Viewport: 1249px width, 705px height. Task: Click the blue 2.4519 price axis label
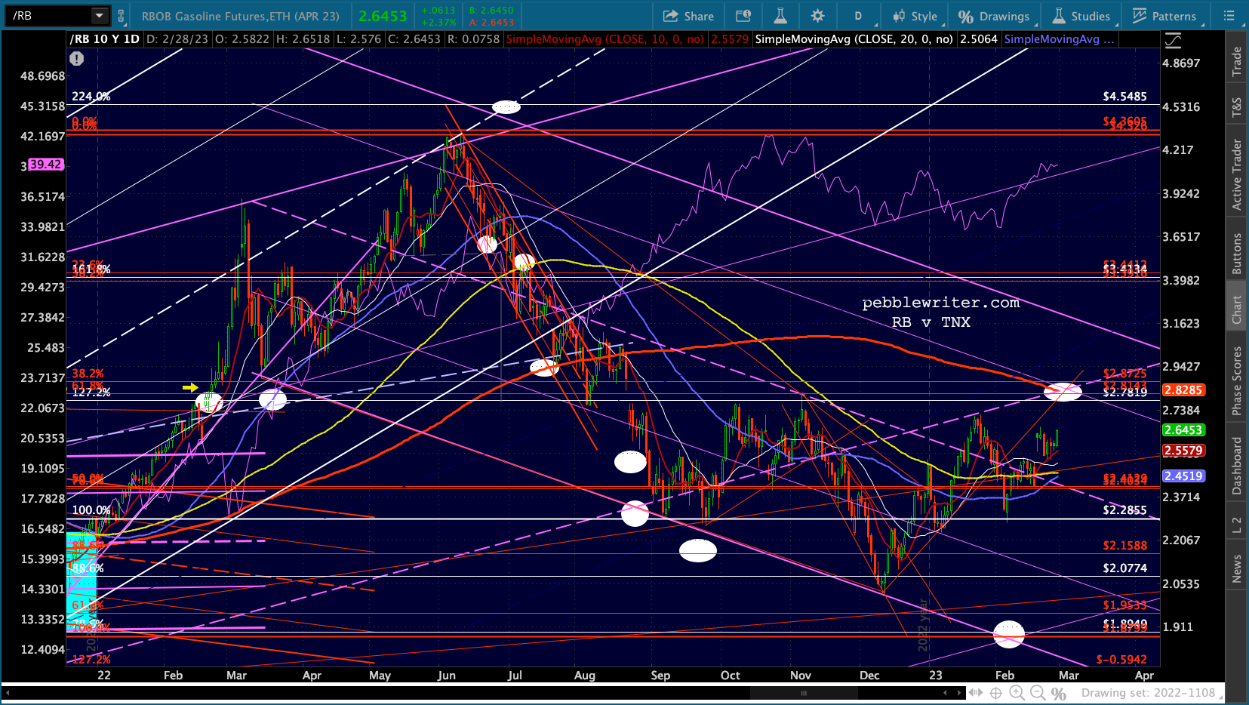click(1183, 476)
